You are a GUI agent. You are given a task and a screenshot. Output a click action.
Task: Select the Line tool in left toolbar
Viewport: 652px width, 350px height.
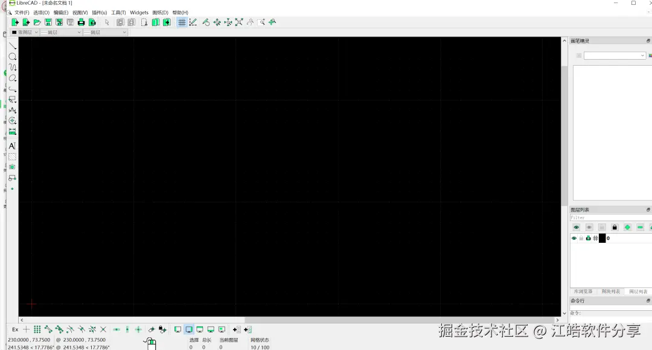(13, 46)
